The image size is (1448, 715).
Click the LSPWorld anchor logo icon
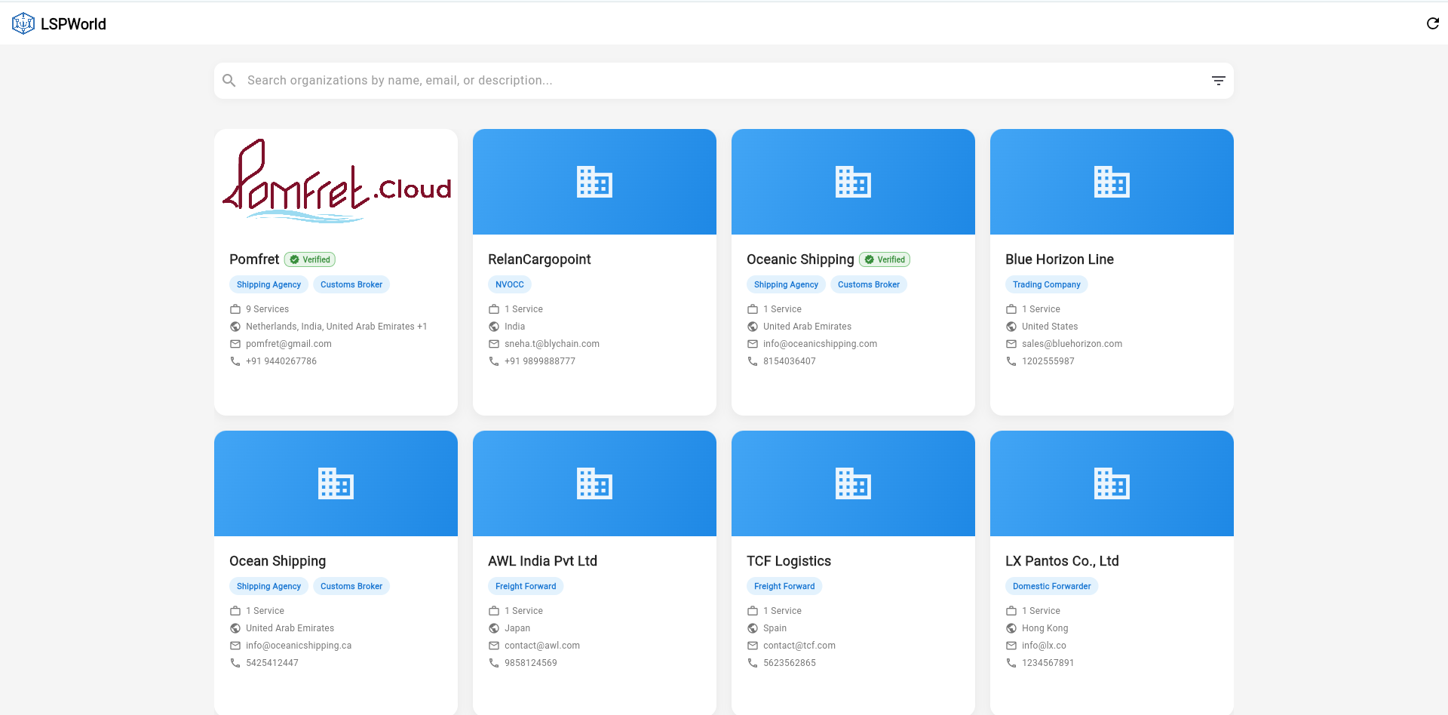point(22,23)
